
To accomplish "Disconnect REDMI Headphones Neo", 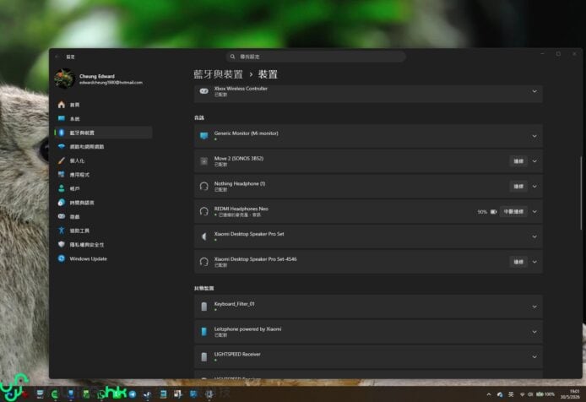I will click(x=513, y=212).
